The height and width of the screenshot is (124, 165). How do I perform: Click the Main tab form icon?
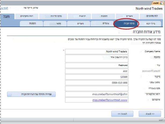tap(162, 3)
